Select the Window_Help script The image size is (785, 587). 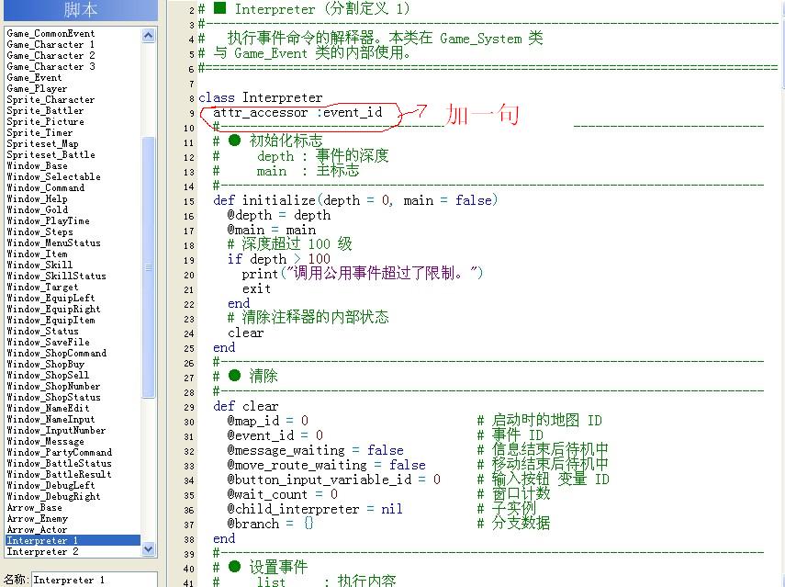pyautogui.click(x=37, y=198)
